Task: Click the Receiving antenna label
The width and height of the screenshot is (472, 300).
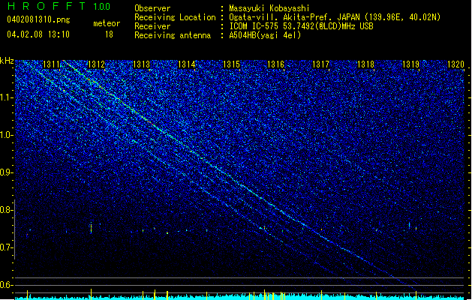Action: click(x=173, y=35)
